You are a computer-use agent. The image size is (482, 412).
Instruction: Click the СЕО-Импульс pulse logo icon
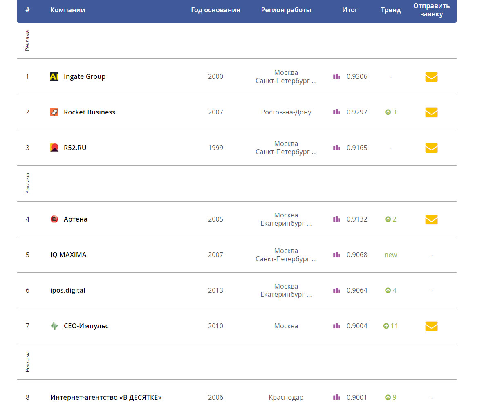click(54, 326)
